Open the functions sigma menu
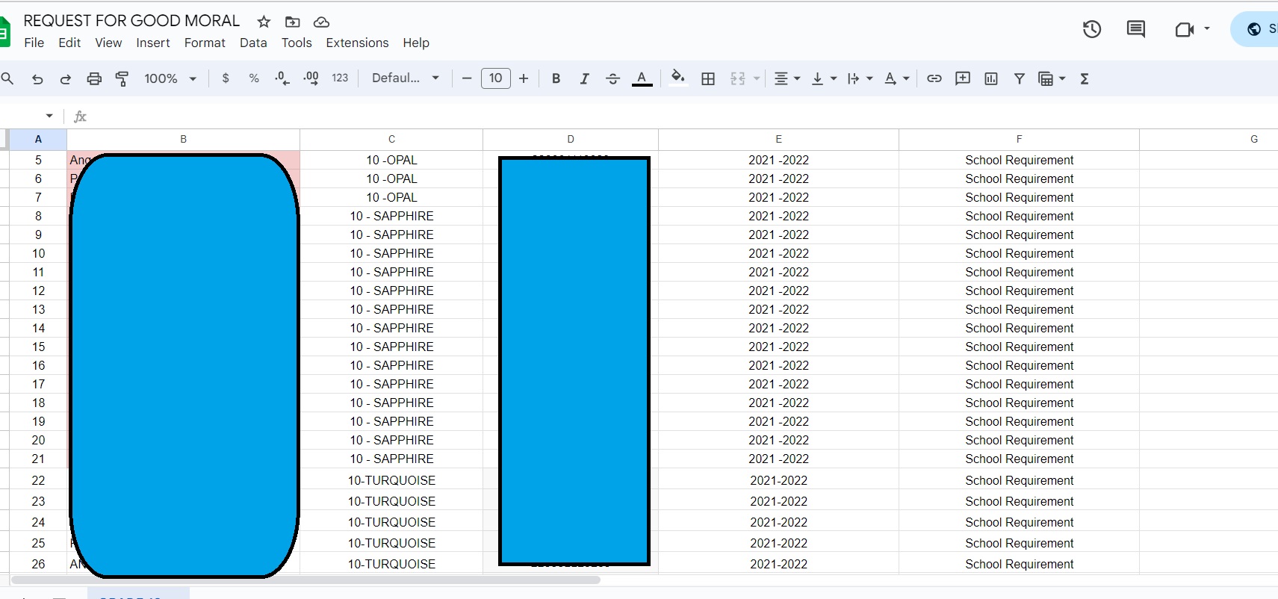Image resolution: width=1278 pixels, height=599 pixels. pos(1085,78)
